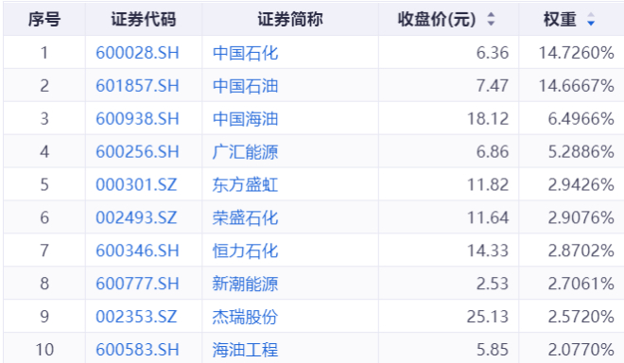Viewport: 624px width, 363px height.
Task: Open 海油工程 stock link
Action: click(x=245, y=350)
